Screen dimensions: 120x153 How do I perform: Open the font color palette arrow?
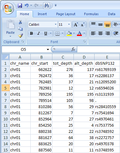(84, 33)
